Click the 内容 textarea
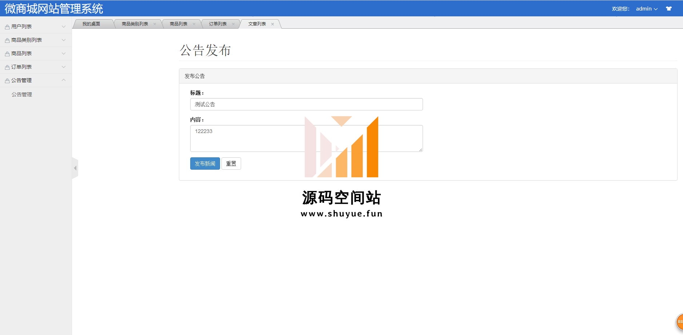 click(x=306, y=138)
